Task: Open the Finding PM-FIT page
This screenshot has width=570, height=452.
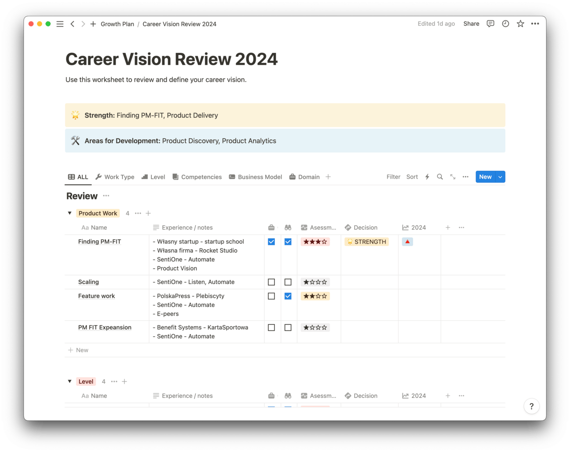Action: point(100,241)
